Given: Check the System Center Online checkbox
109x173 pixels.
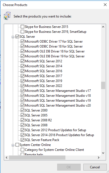Looking at the screenshot, I should coord(17,145).
